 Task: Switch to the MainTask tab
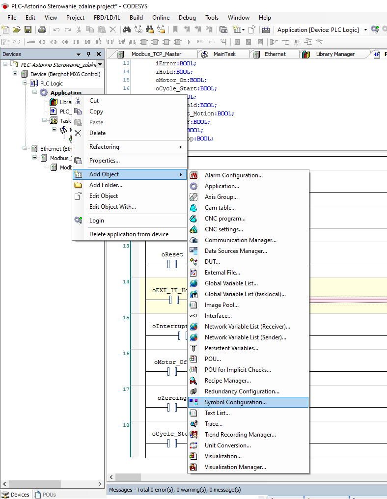click(x=224, y=54)
